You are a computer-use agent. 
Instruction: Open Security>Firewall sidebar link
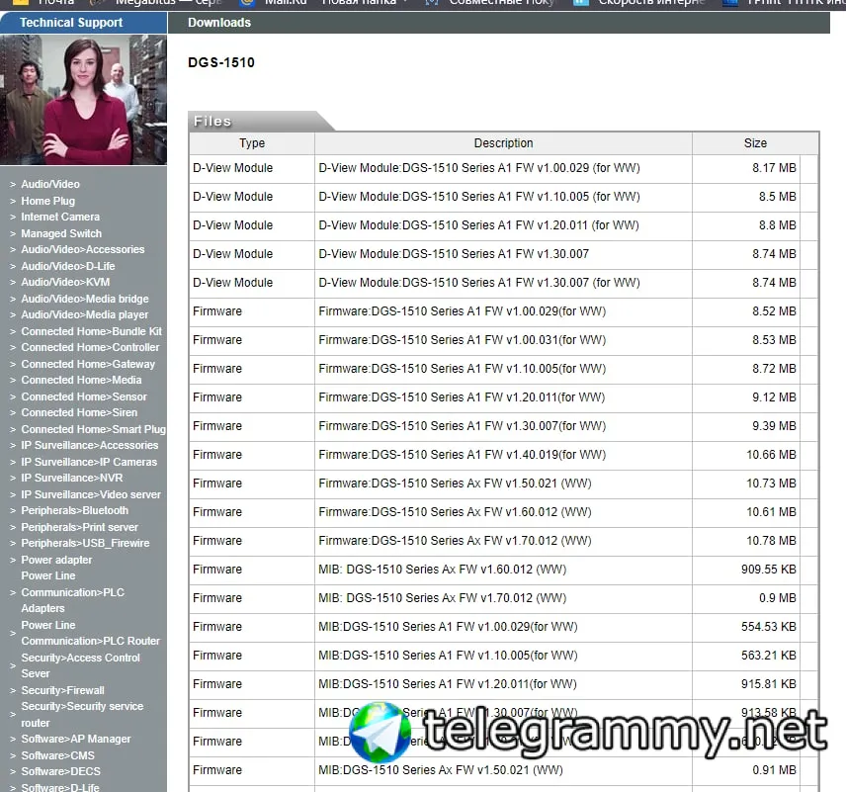(x=62, y=690)
